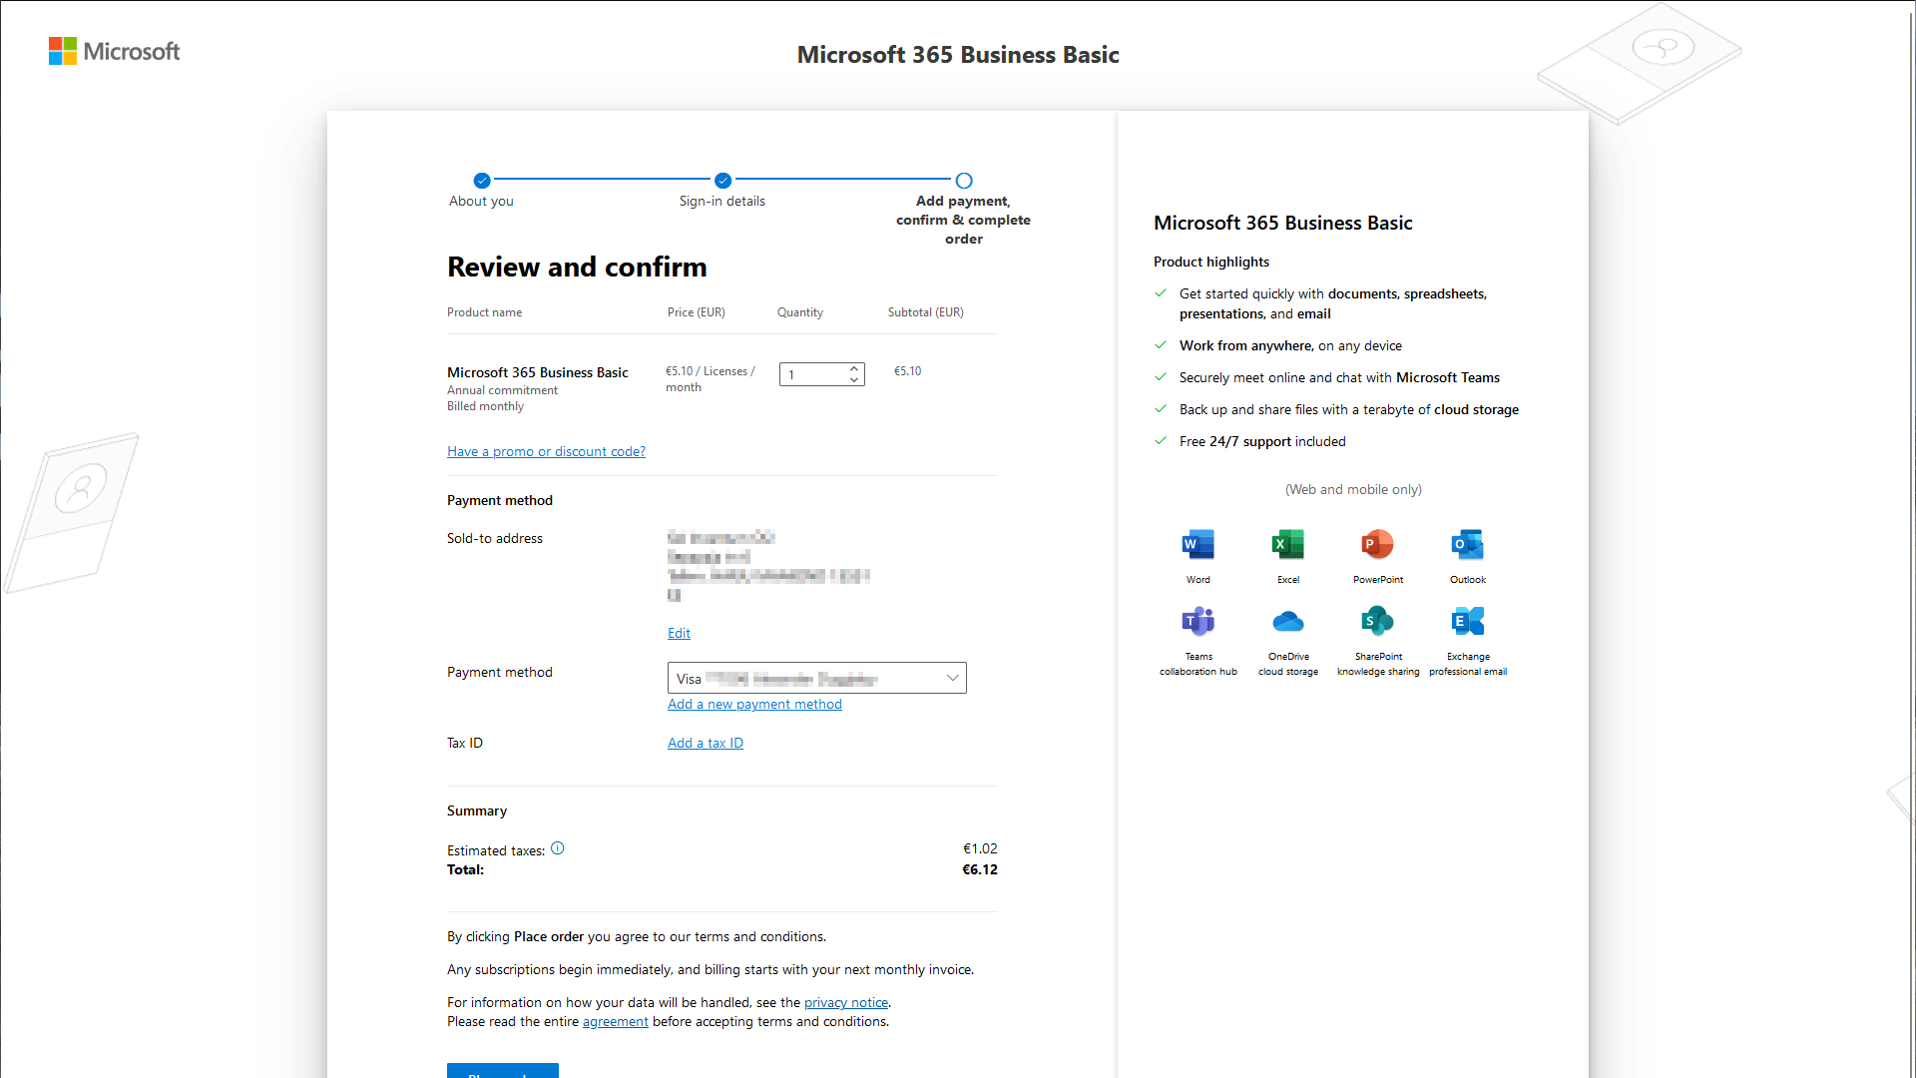Click the About you step marker
The width and height of the screenshot is (1916, 1078).
click(482, 181)
